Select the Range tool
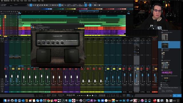 (33, 5)
